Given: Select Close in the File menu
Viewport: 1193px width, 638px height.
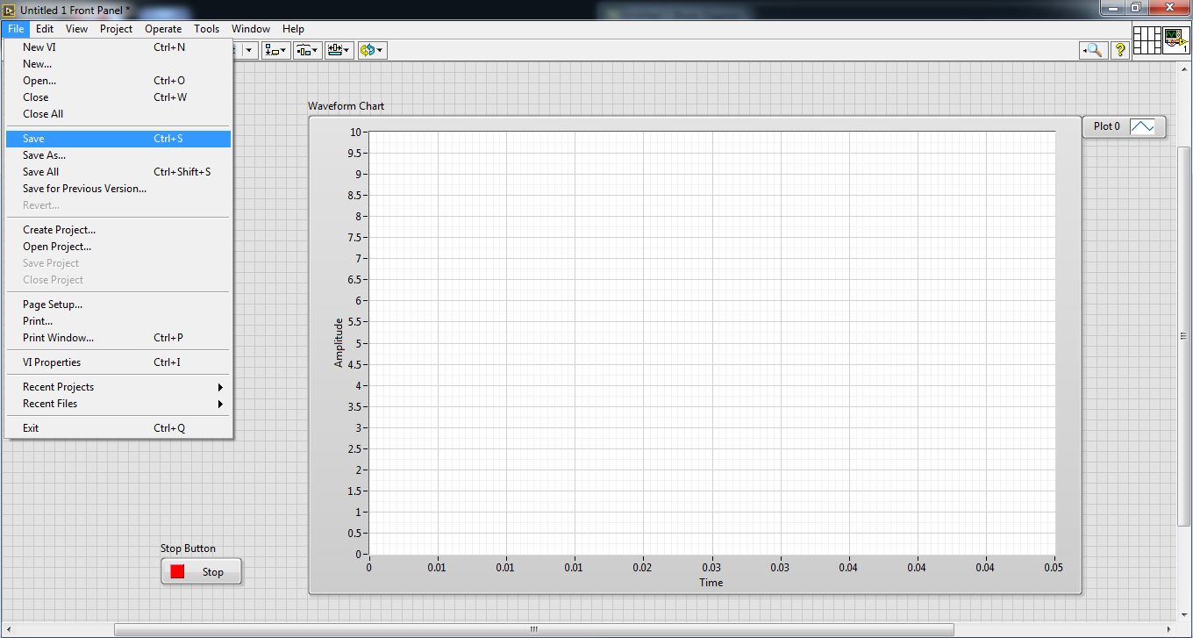Looking at the screenshot, I should (x=118, y=97).
